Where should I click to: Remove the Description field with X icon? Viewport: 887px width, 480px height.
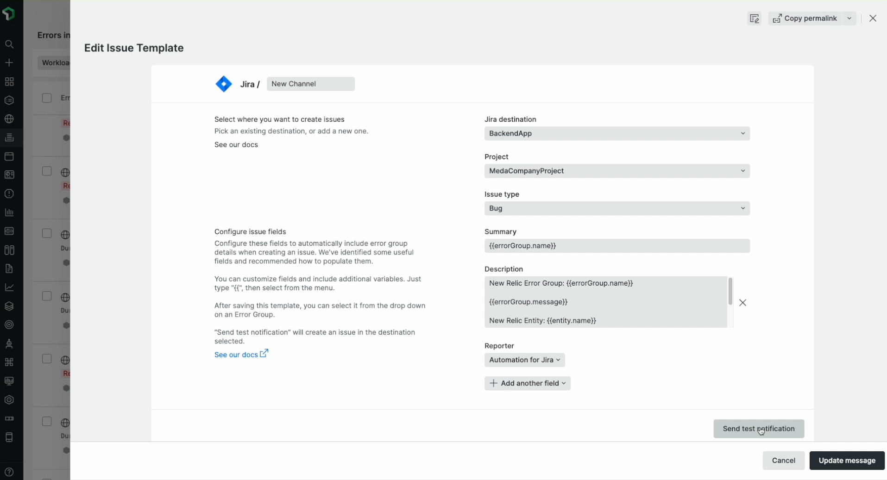coord(742,303)
